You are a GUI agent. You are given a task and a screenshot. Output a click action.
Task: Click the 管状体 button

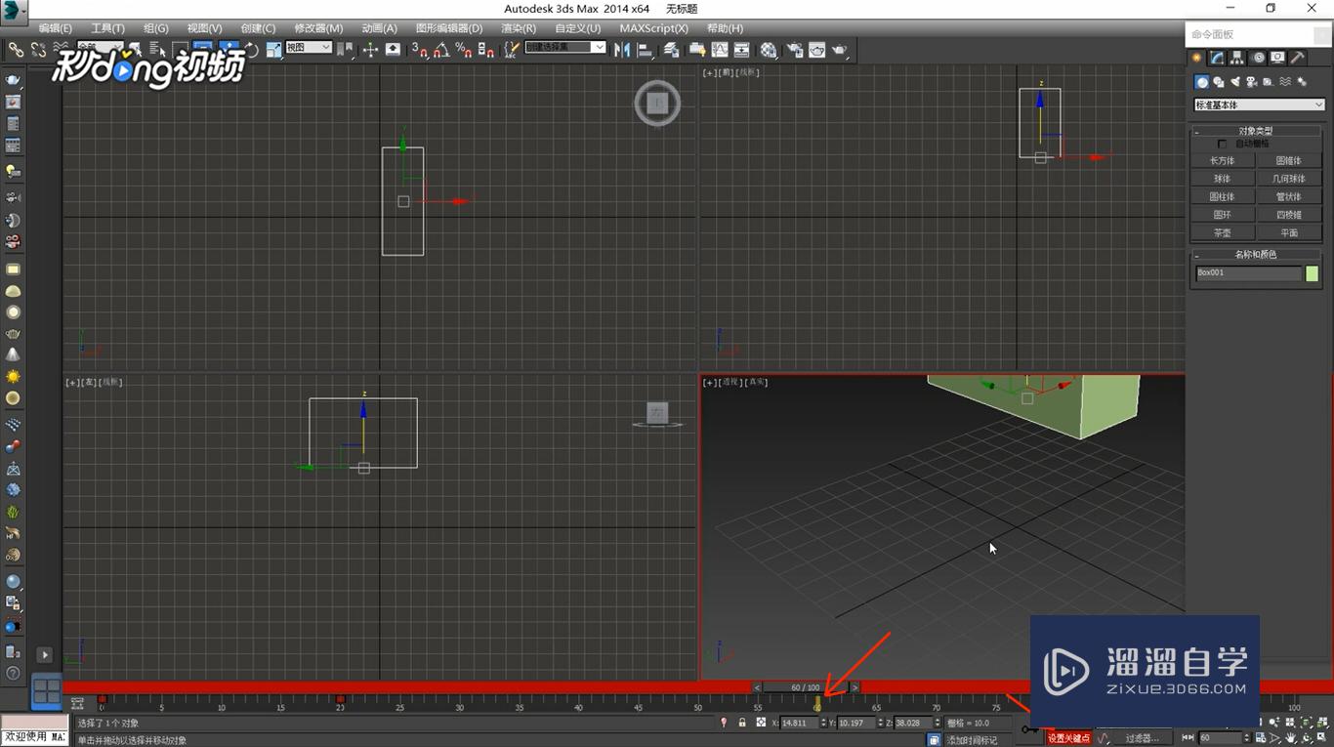tap(1289, 196)
